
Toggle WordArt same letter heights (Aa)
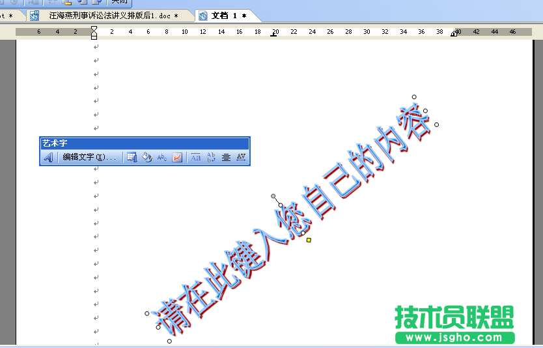(x=196, y=157)
